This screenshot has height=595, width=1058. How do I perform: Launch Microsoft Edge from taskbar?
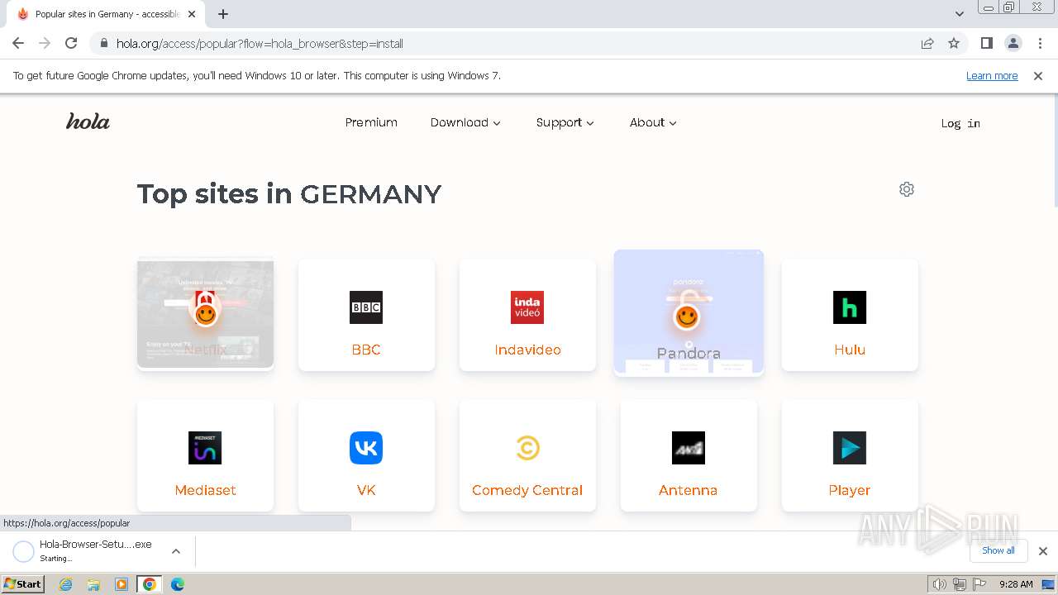click(x=178, y=584)
